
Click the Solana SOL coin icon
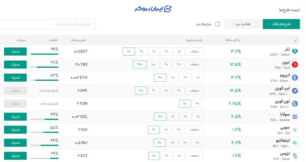[x=295, y=117]
